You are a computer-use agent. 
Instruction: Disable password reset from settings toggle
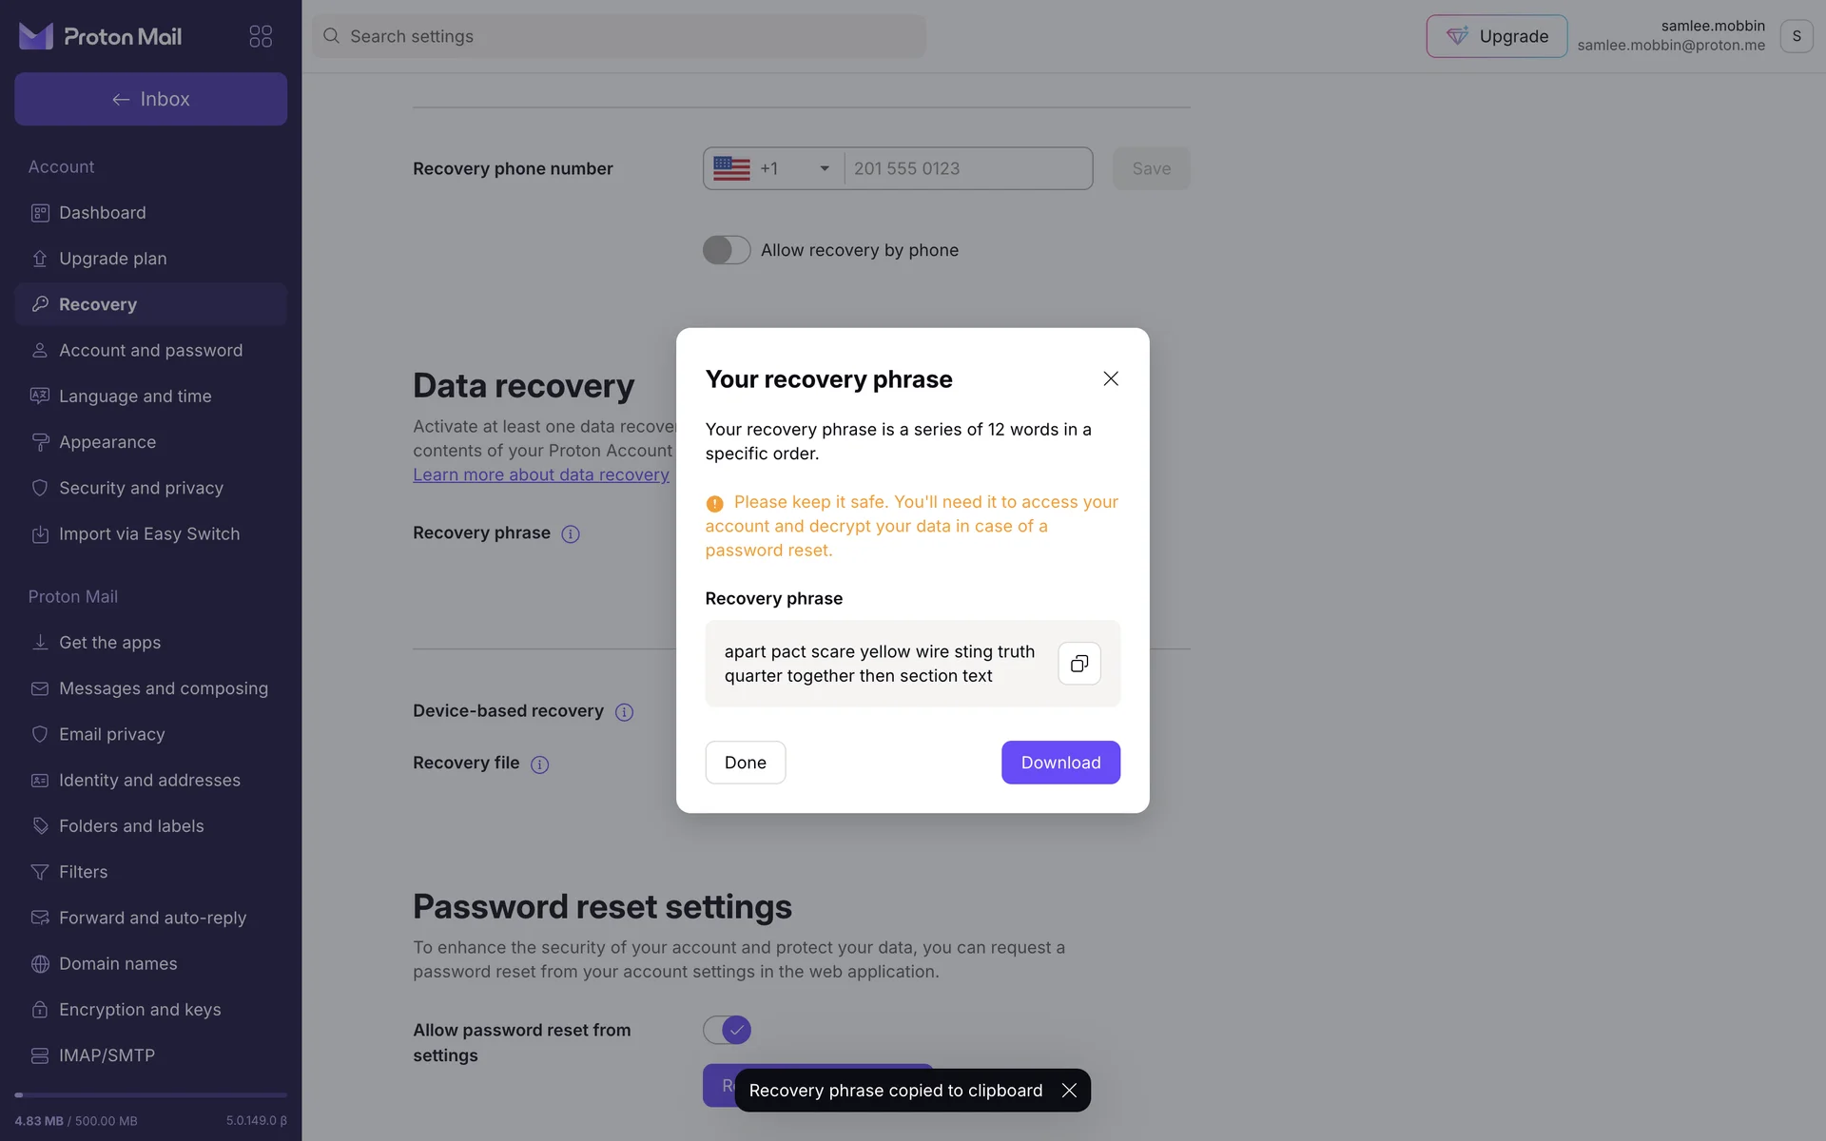coord(727,1030)
